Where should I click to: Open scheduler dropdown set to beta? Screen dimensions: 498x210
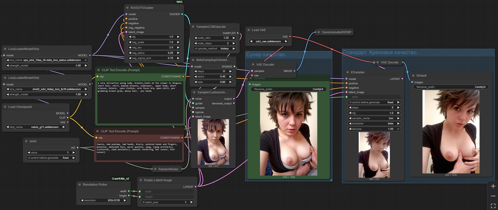tap(374, 124)
